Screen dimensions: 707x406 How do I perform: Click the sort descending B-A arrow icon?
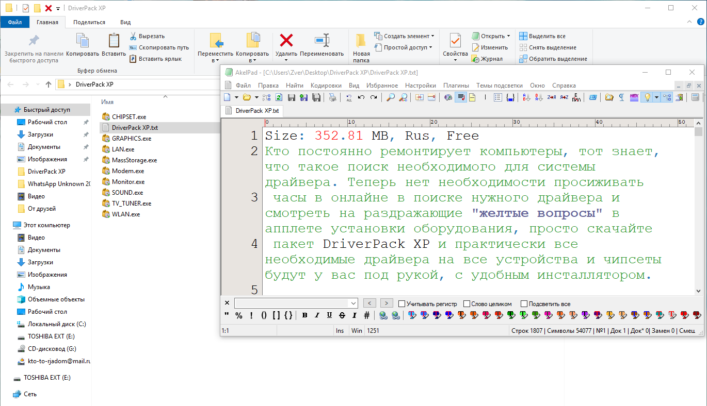point(539,97)
